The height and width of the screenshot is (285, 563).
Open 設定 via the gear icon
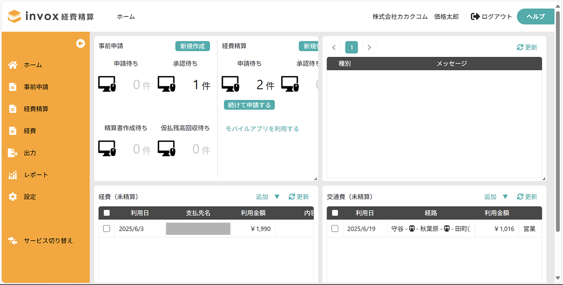13,197
